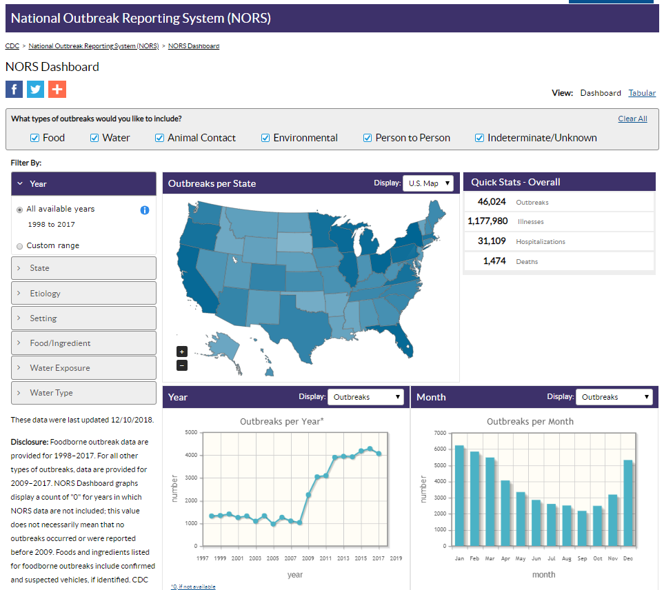Disable the Water outbreak filter
This screenshot has width=664, height=590.
pos(94,138)
